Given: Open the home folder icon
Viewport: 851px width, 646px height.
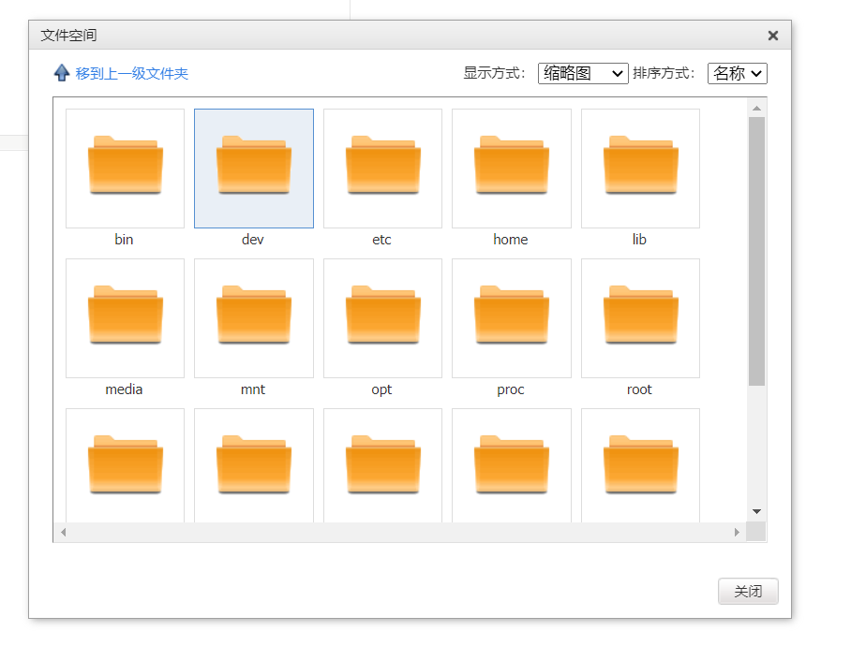Looking at the screenshot, I should point(511,165).
